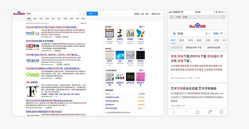
Task: Tap the mobile home icon
Action: pos(198,112)
